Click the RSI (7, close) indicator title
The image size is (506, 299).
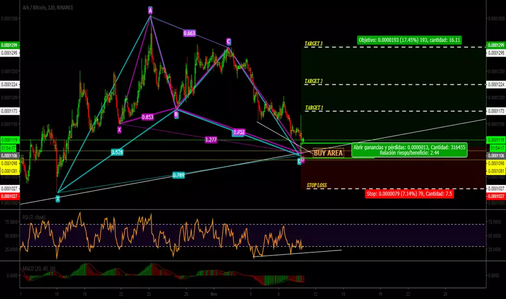point(34,217)
